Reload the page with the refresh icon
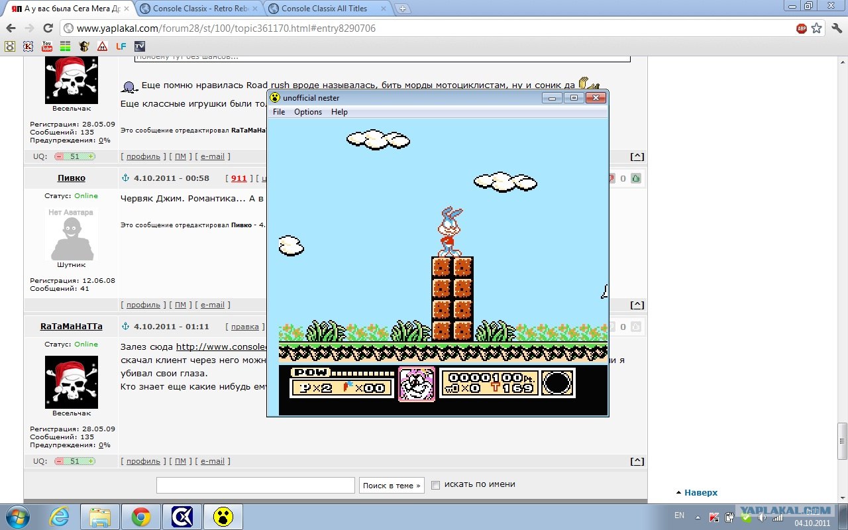Screen dimensions: 848x530 [48, 28]
